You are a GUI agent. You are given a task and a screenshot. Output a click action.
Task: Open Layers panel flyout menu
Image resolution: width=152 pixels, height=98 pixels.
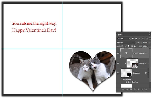(x=150, y=35)
